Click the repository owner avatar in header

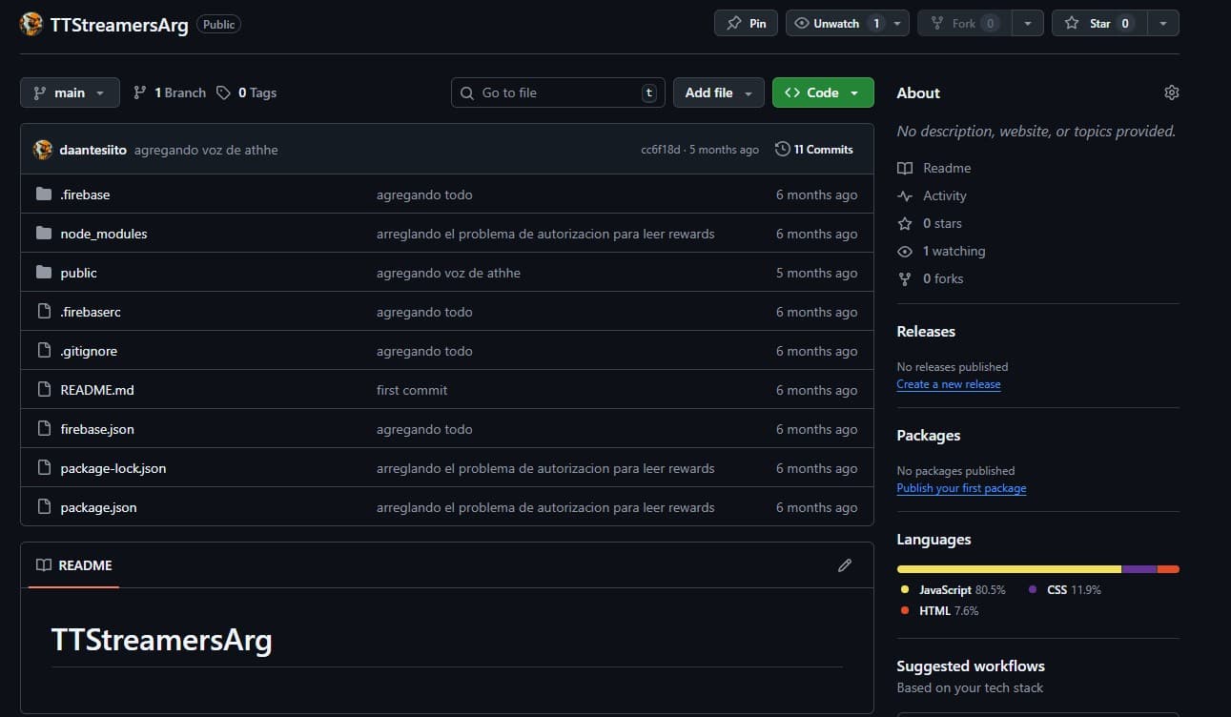31,24
